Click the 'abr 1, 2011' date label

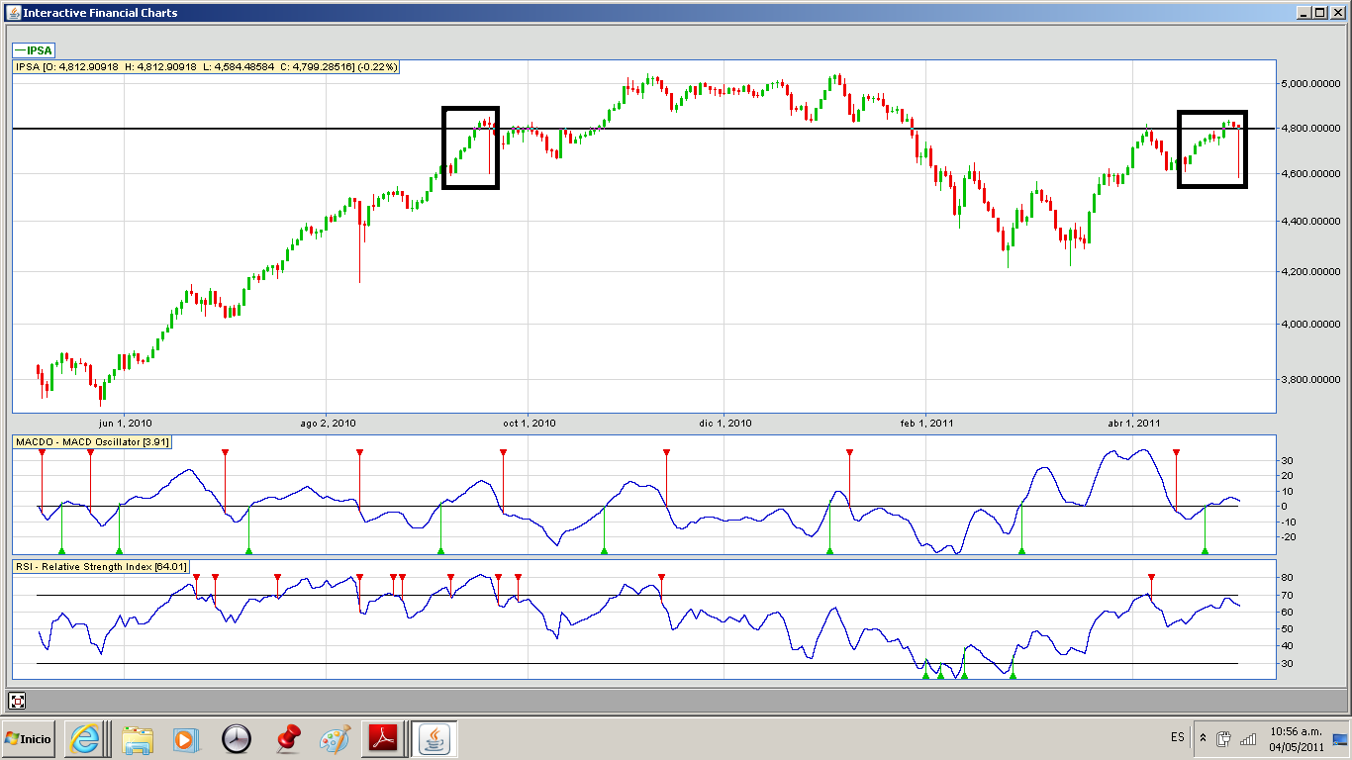[1133, 424]
